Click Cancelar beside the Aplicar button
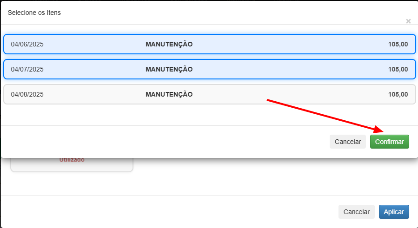 point(357,212)
